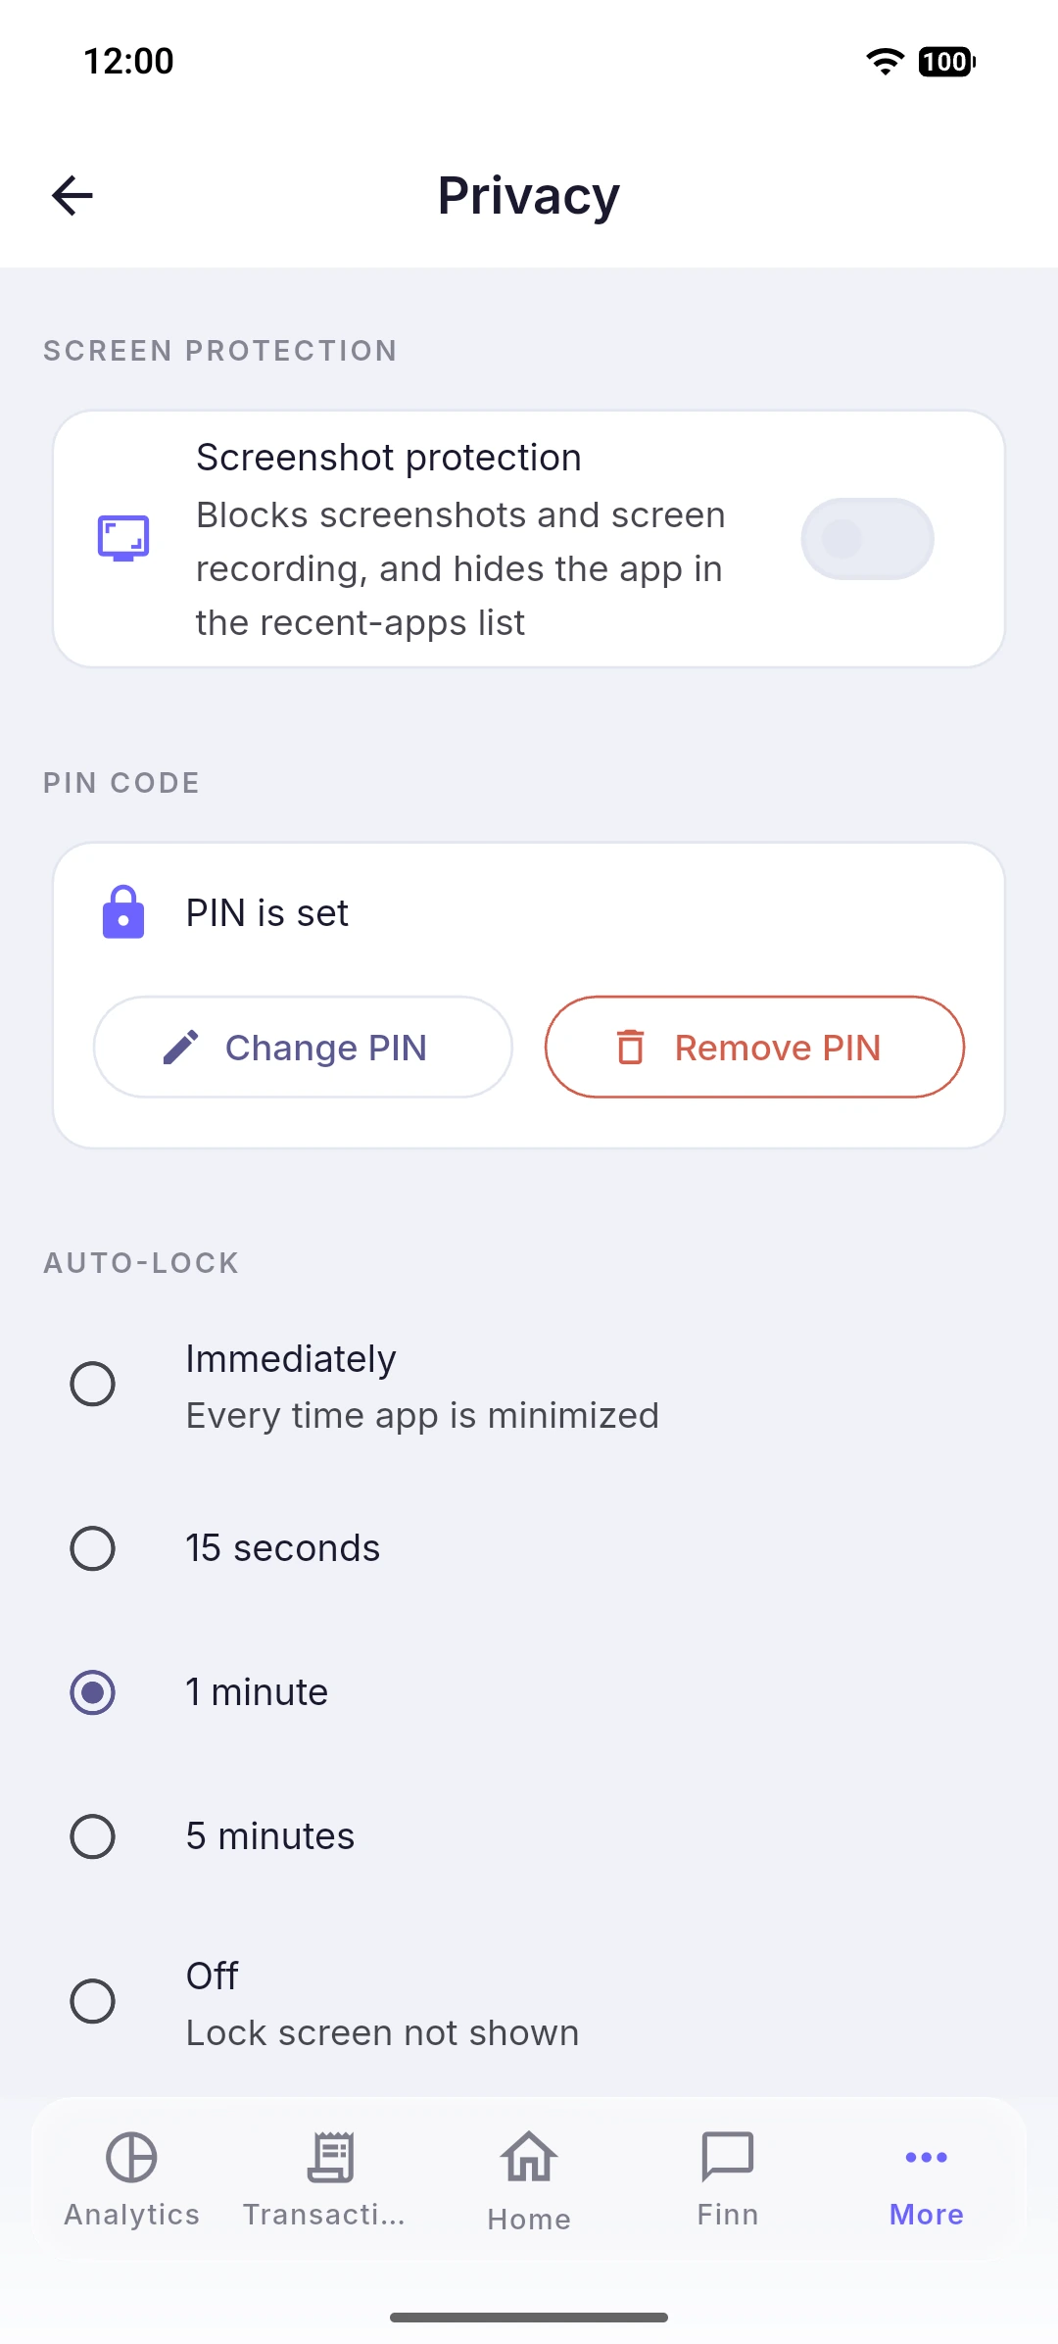Open Transactions receipt icon
Screen dimensions: 1058x2344
(331, 2157)
